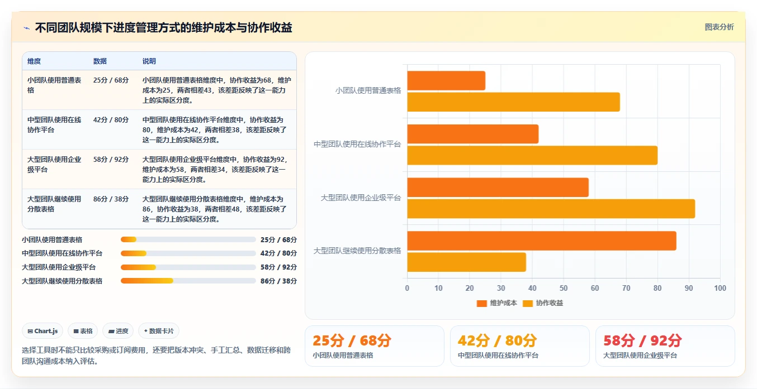Toggle the 维护成本 legend item

coord(496,303)
